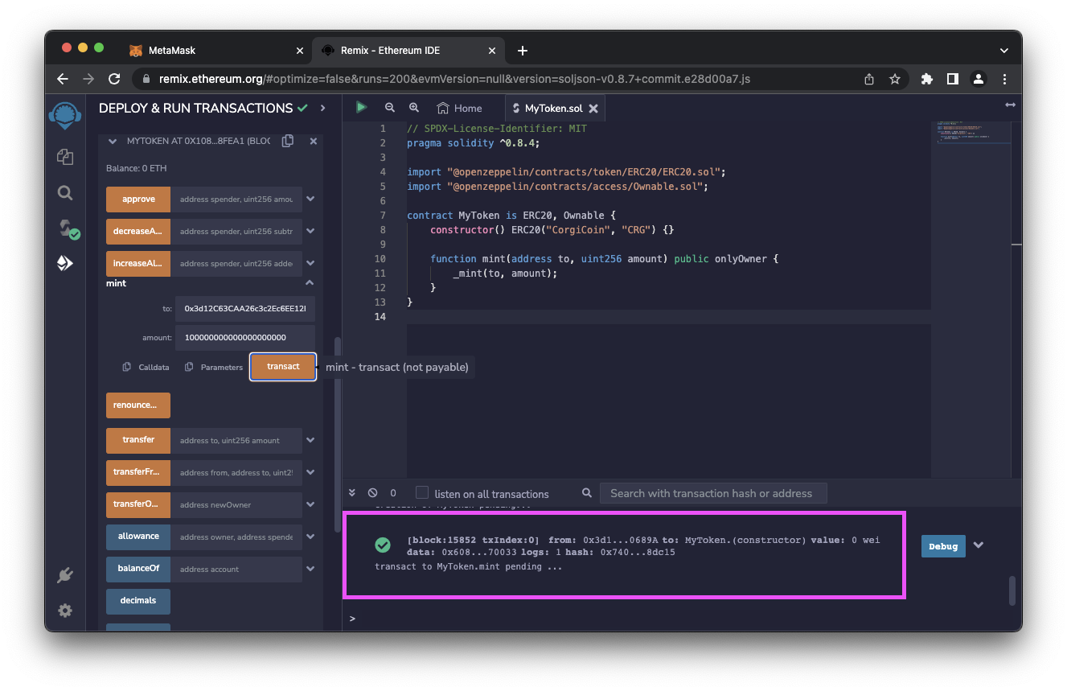Remove the deployed MyToken contract instance
The image size is (1067, 691).
click(x=314, y=141)
